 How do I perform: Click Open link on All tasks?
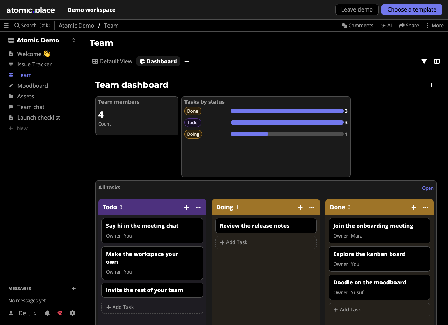428,188
